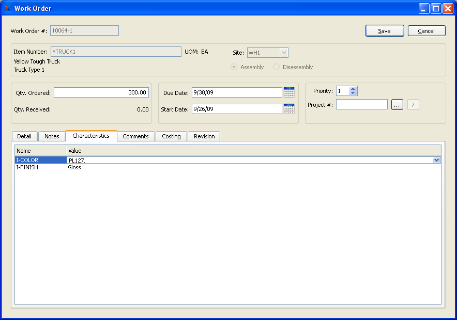457x320 pixels.
Task: Switch to the Detail tab
Action: [x=24, y=136]
